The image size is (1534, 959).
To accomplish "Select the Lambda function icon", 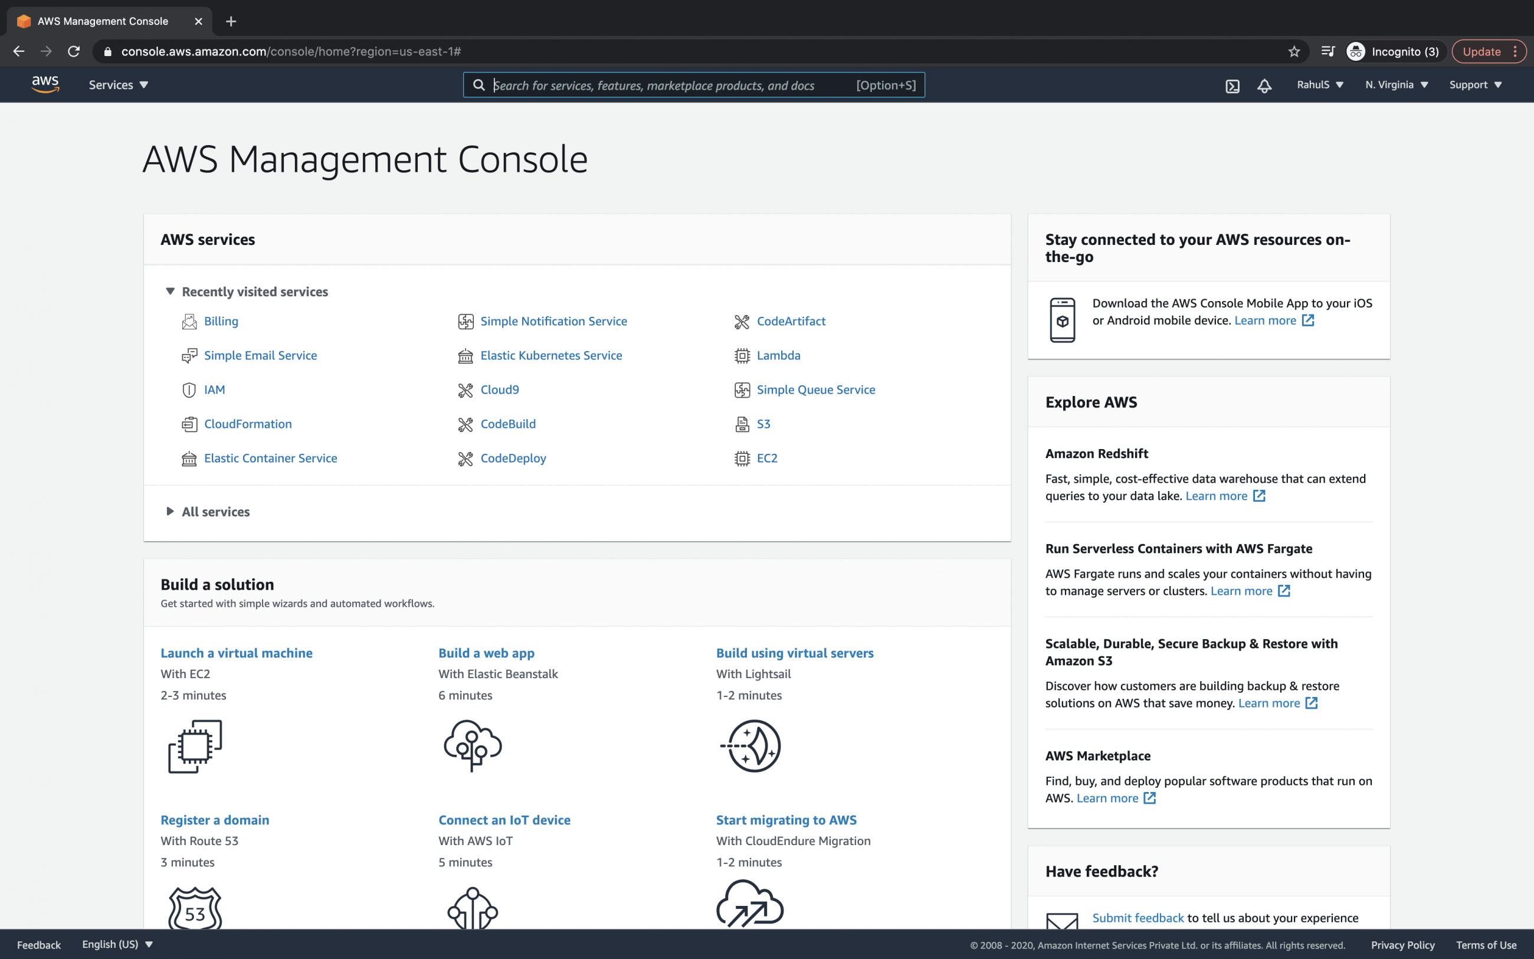I will (x=742, y=355).
